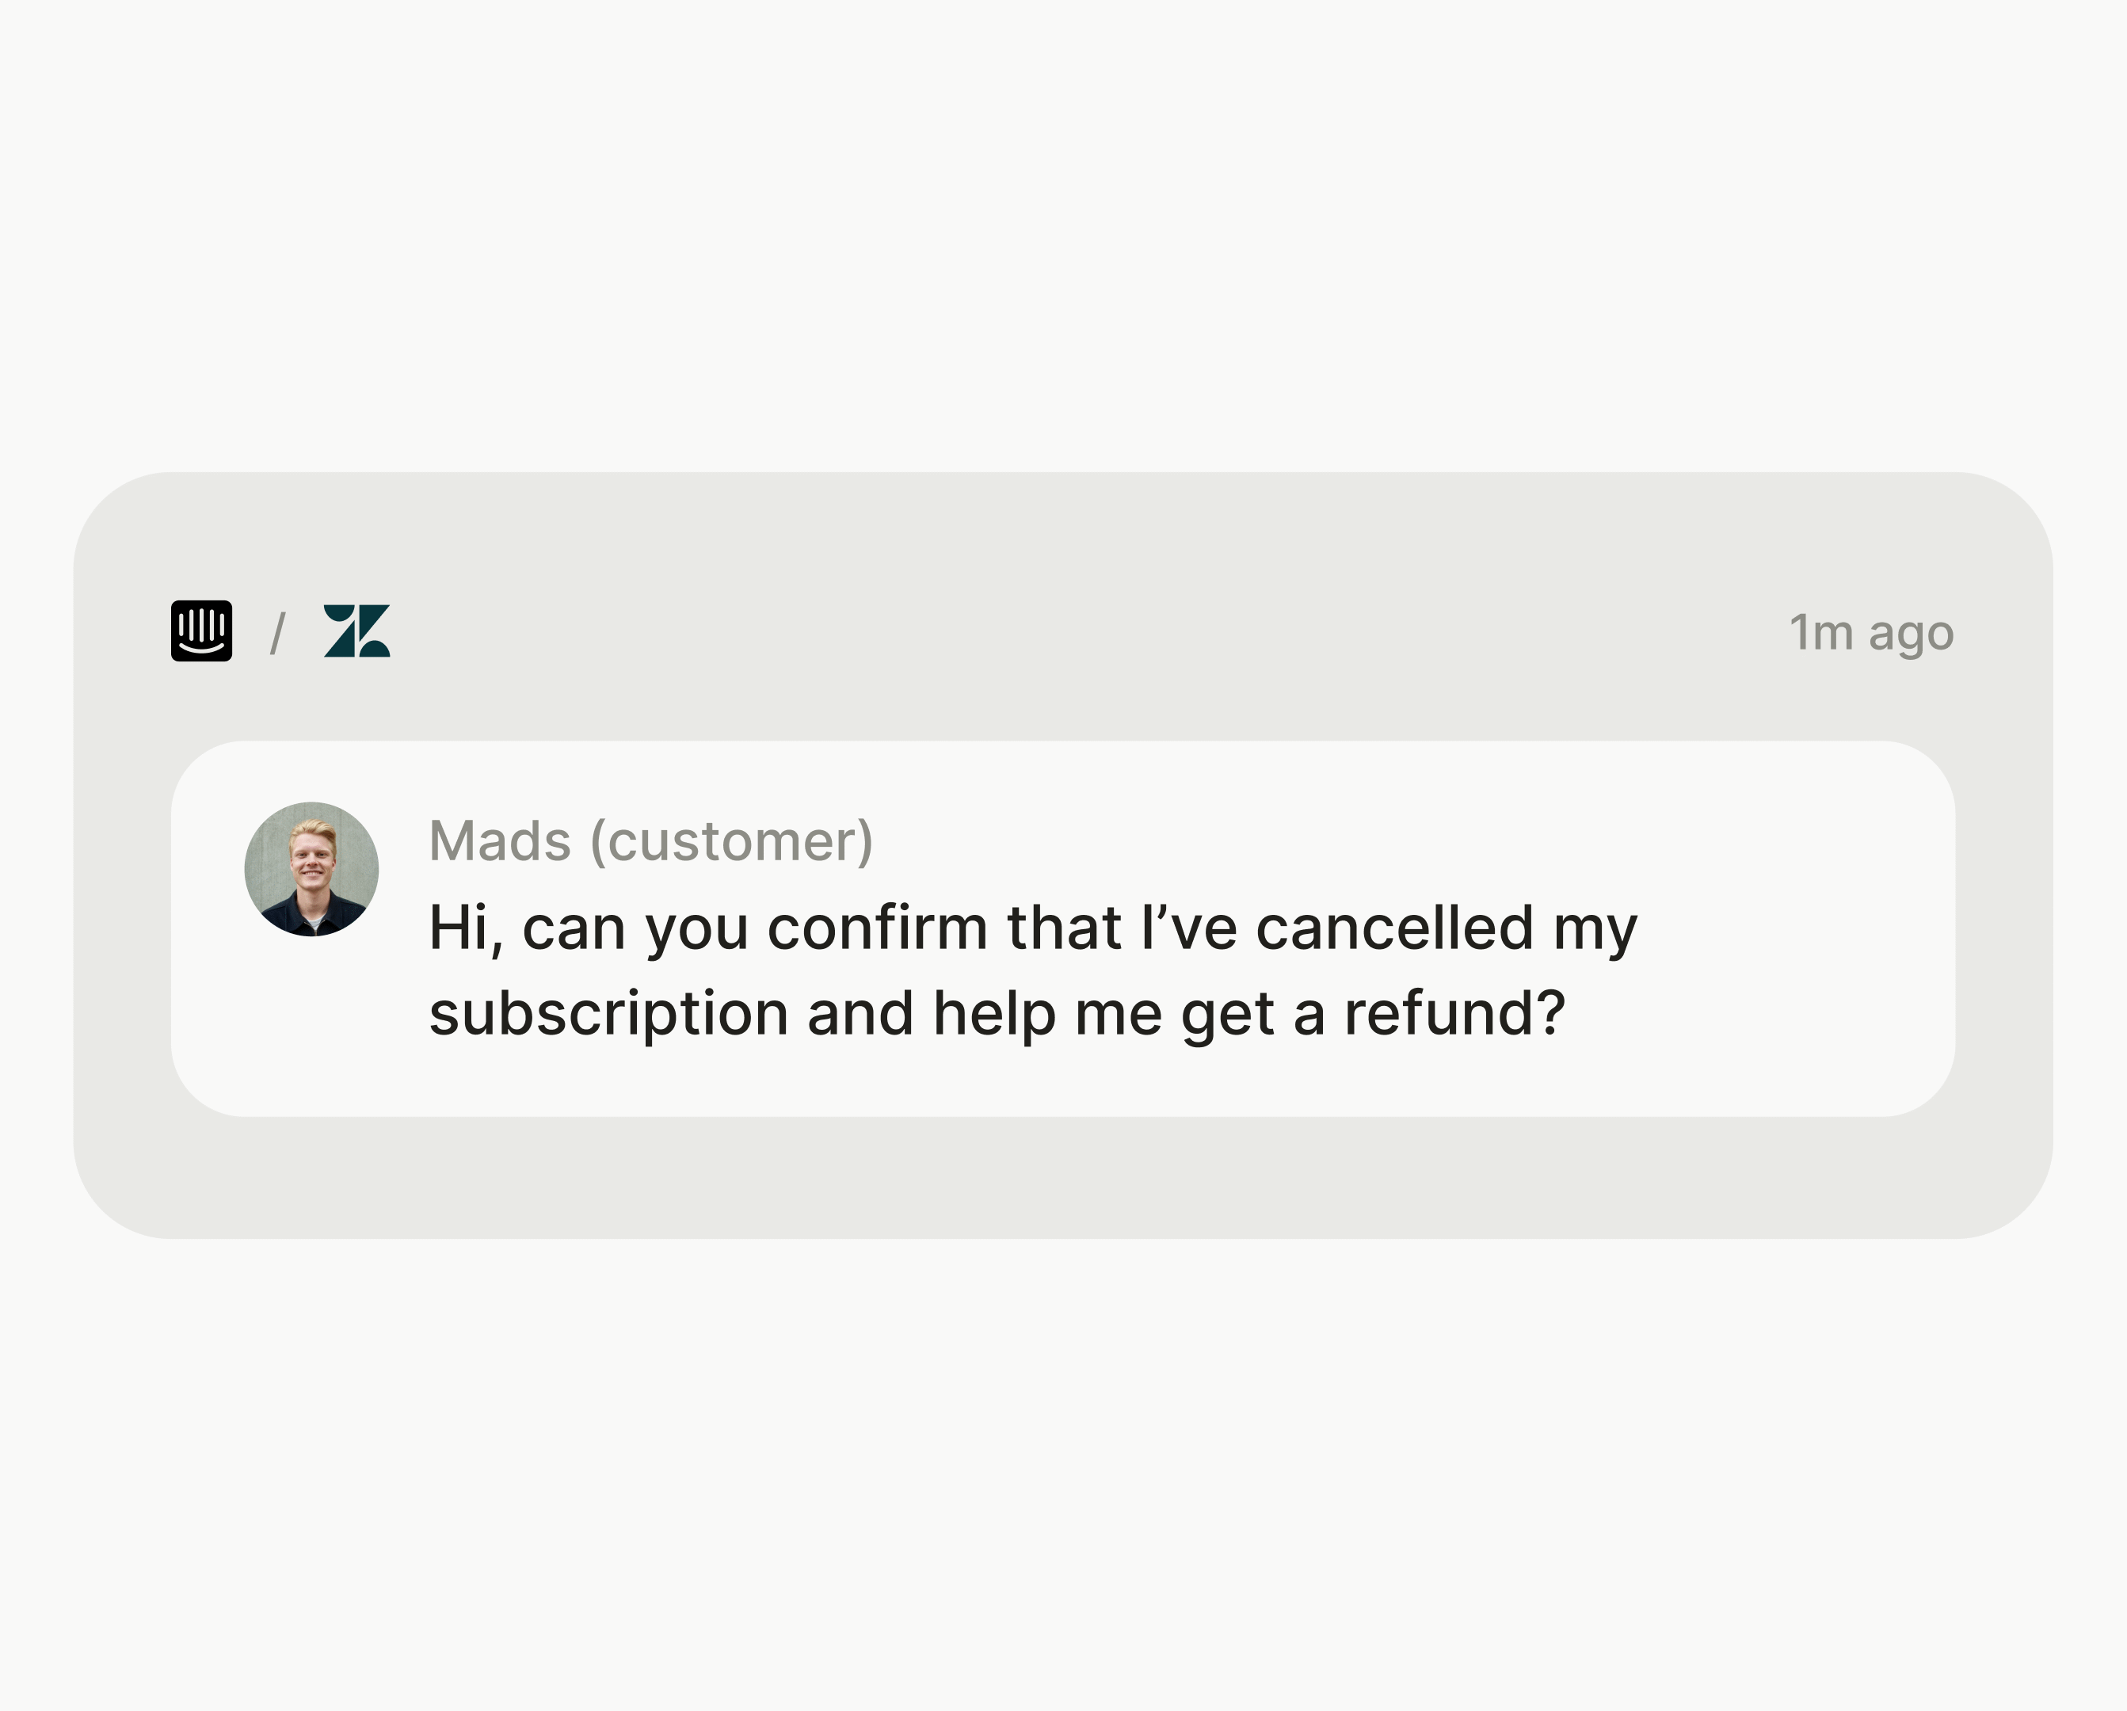This screenshot has width=2127, height=1711.
Task: Click "(customer)" label beside Mads
Action: (x=731, y=840)
